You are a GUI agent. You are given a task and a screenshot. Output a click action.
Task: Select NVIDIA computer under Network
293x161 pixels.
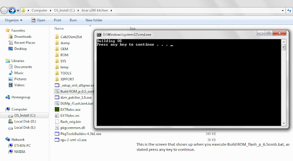pyautogui.click(x=20, y=151)
